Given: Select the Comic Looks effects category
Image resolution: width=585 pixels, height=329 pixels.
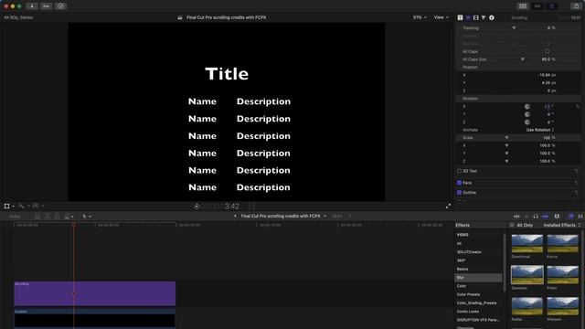Looking at the screenshot, I should (467, 312).
